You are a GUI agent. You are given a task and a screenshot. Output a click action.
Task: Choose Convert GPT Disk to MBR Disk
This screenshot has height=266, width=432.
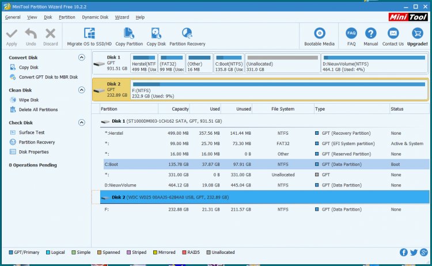tap(48, 77)
